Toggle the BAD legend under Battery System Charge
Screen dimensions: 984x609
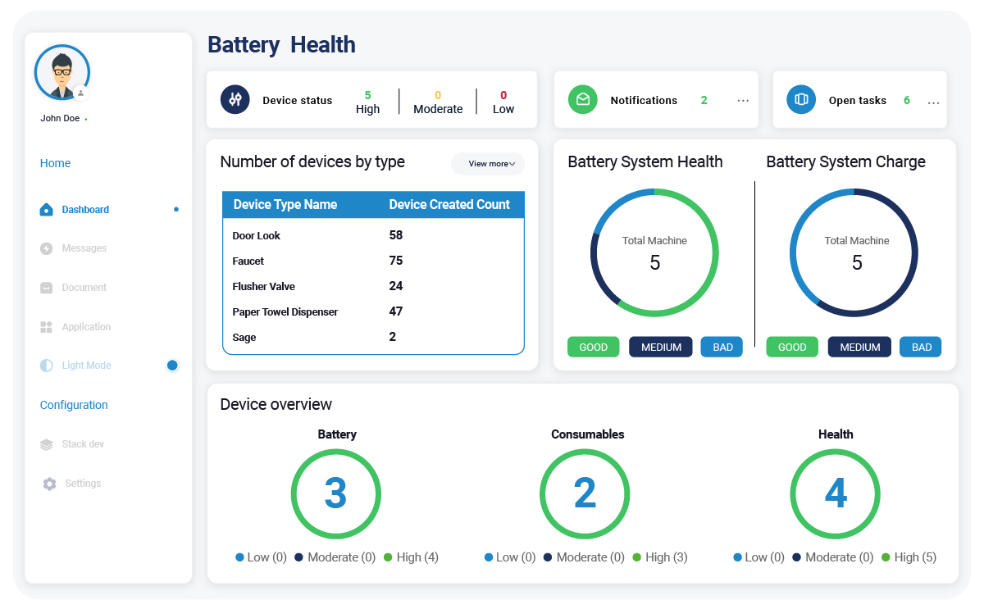[x=921, y=347]
